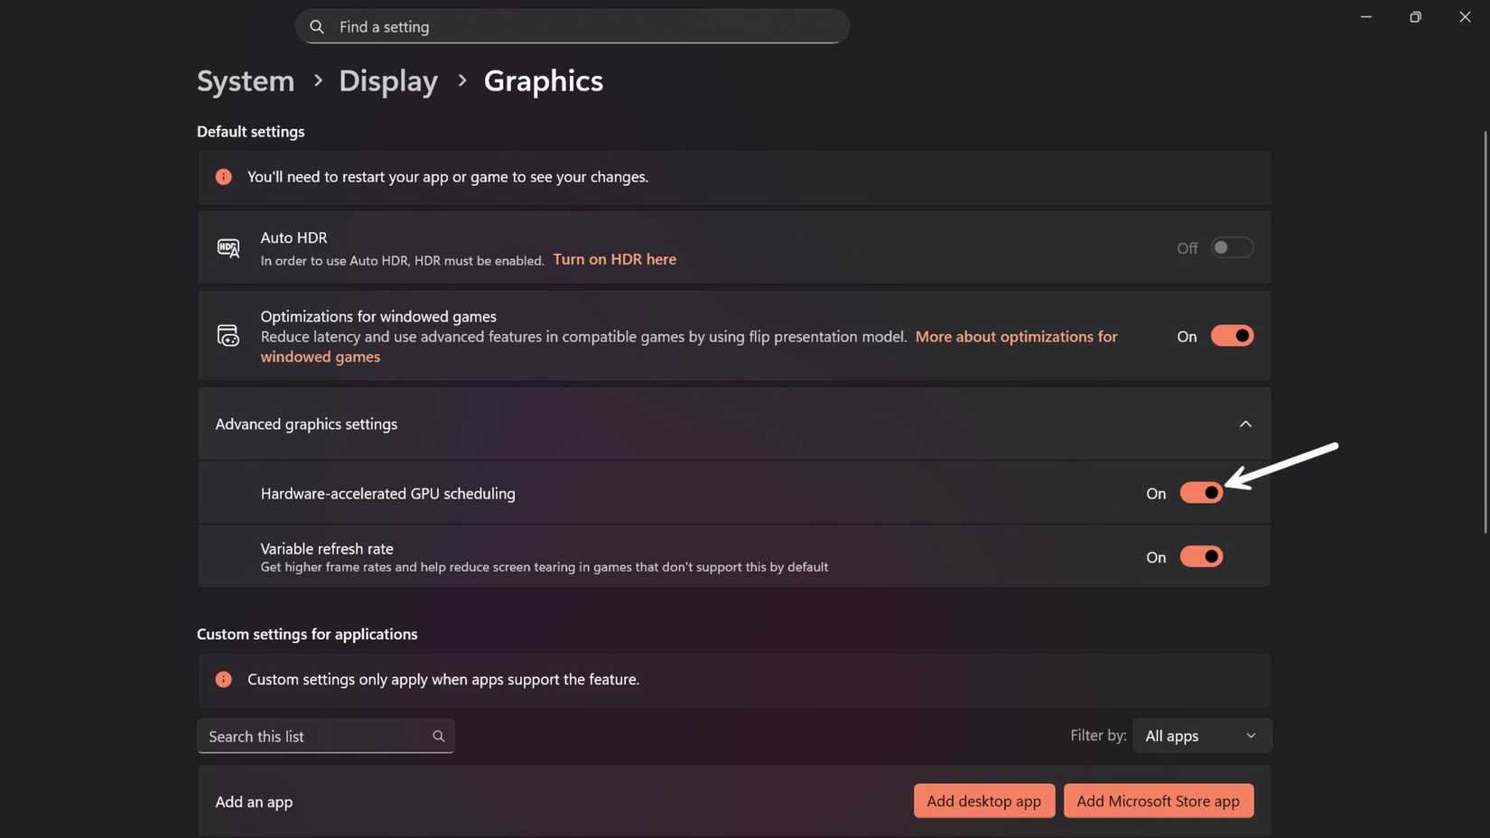The width and height of the screenshot is (1490, 838).
Task: Click the search magnifier in Find a setting
Action: pos(316,26)
